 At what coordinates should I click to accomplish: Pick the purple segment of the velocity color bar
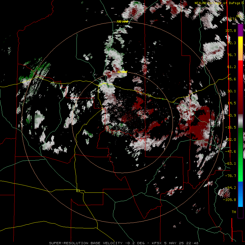point(240,30)
